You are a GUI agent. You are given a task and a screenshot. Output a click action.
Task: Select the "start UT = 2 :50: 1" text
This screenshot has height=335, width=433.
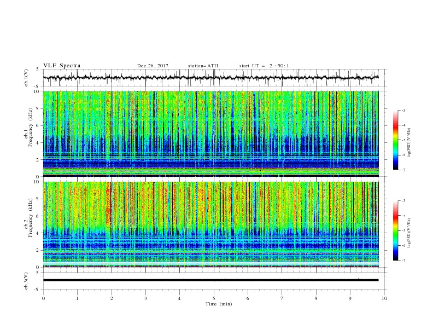point(264,66)
